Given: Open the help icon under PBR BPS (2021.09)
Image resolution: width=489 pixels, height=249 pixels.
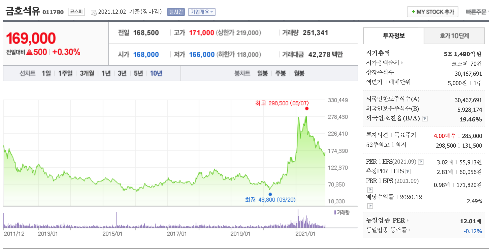Looking at the screenshot, I should coord(370,190).
